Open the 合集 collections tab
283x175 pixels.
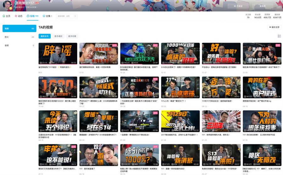pos(47,16)
